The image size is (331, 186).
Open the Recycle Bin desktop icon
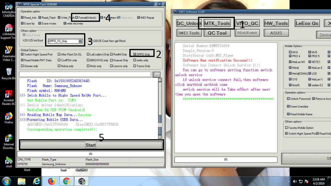[9, 73]
